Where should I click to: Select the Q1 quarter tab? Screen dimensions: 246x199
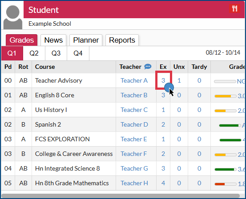pyautogui.click(x=12, y=53)
